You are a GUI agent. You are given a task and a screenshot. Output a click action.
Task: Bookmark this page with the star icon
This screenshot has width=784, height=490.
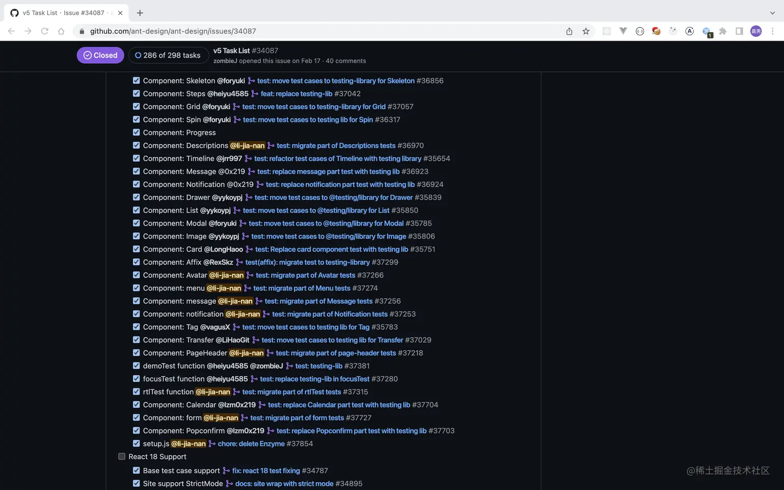[x=586, y=31]
